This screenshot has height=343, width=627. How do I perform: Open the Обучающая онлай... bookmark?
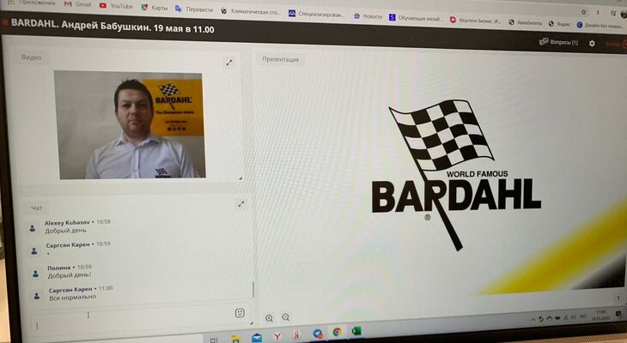tap(416, 18)
